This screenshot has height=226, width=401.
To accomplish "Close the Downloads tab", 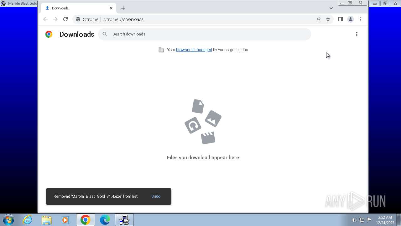I will click(x=111, y=8).
